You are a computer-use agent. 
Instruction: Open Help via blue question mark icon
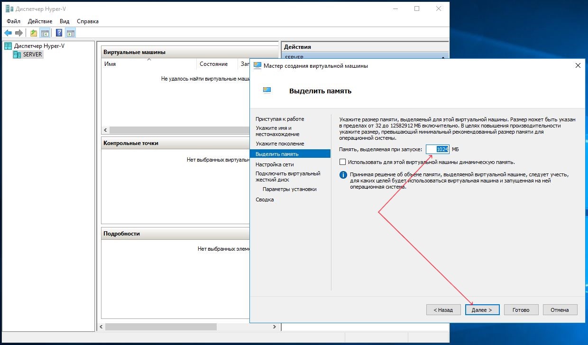point(59,33)
